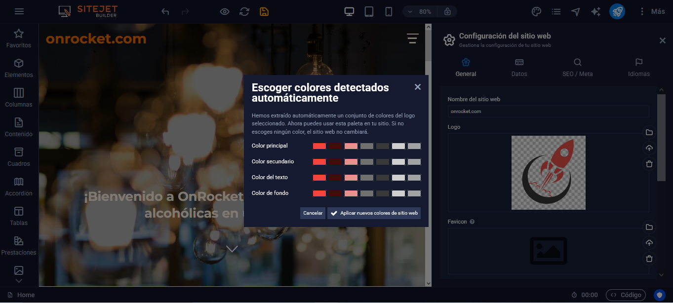Pick dark maroon for Color secundario
This screenshot has height=303, width=673.
coord(335,162)
